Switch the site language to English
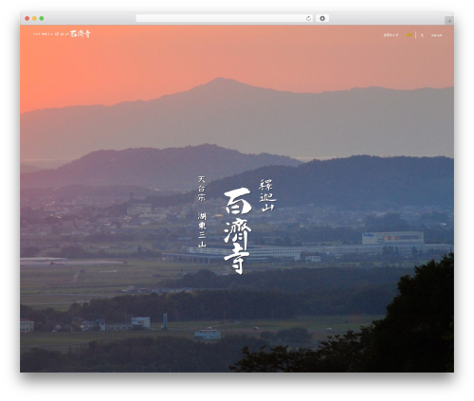474x401 pixels. pyautogui.click(x=437, y=35)
